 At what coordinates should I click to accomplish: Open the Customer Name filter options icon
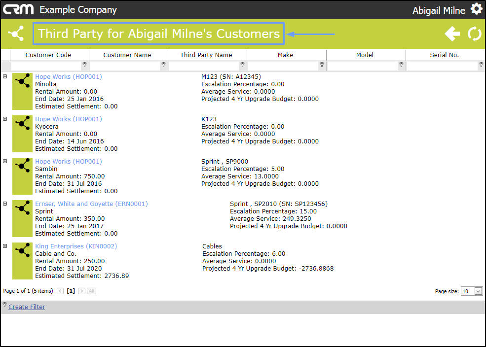(164, 65)
